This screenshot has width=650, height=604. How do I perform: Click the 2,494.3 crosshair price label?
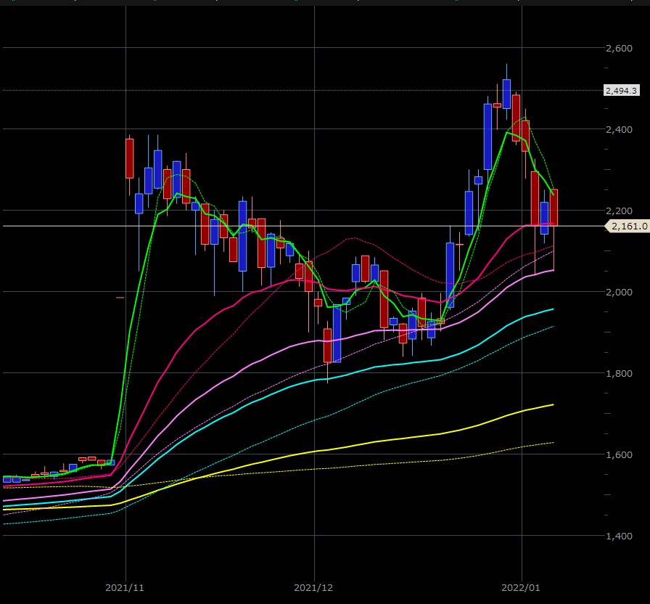[621, 91]
